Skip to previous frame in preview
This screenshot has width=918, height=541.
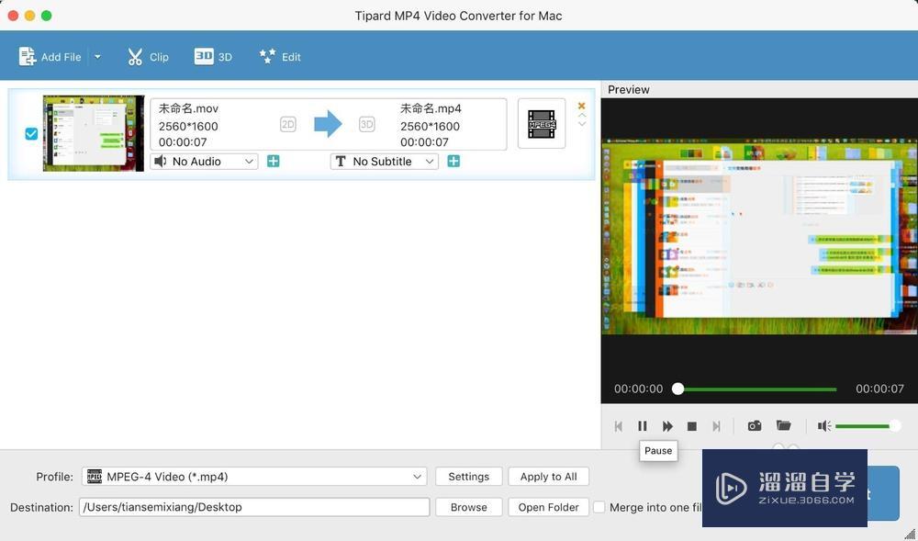[x=618, y=426]
